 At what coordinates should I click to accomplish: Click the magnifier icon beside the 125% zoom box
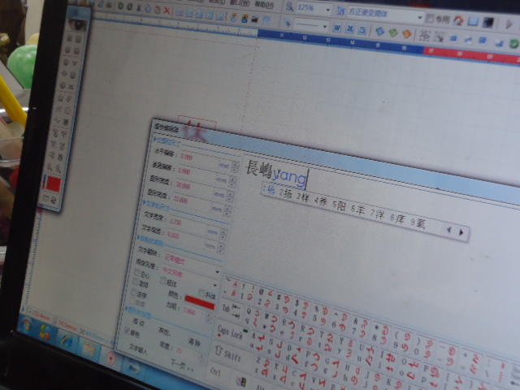289,6
